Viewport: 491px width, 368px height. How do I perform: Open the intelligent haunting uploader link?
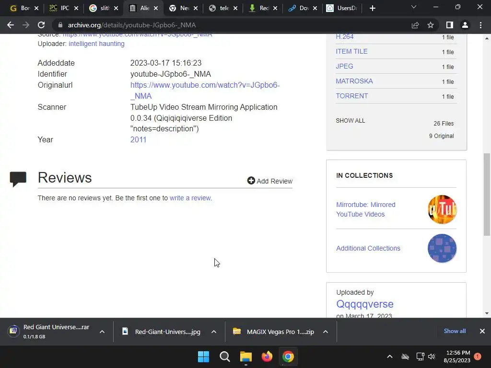click(x=96, y=44)
